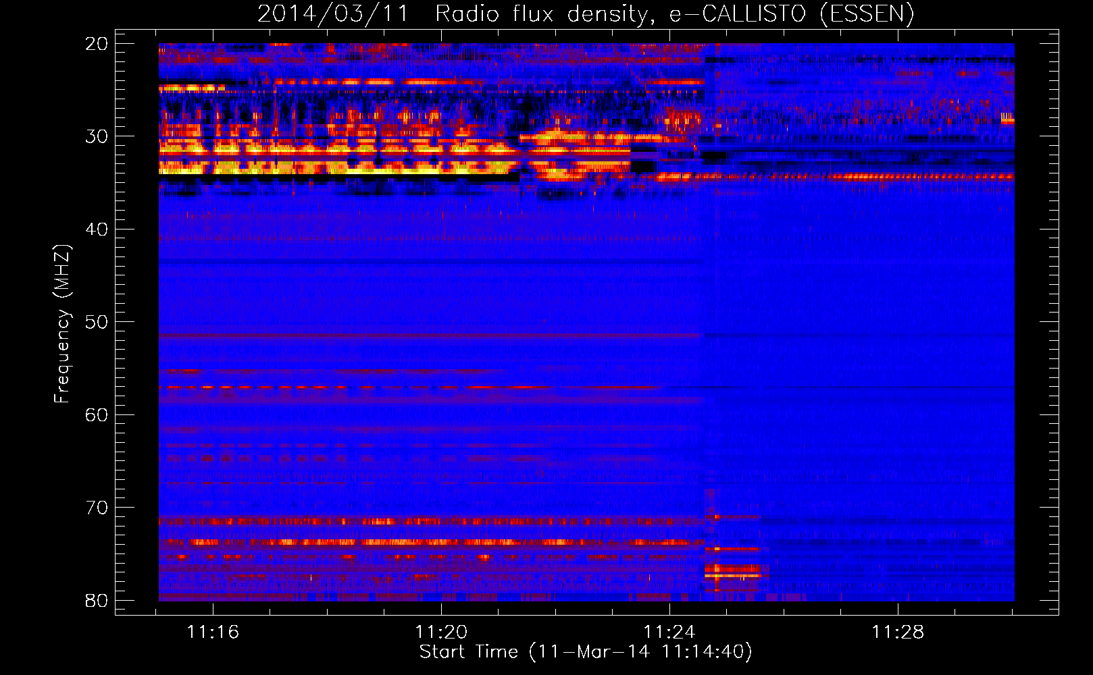Click the frequency tick label '30'

click(97, 137)
